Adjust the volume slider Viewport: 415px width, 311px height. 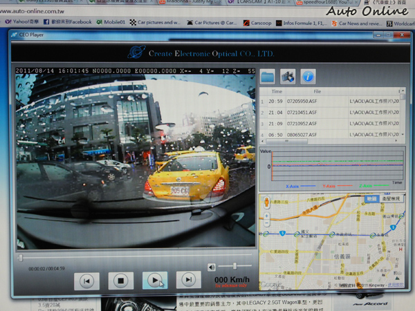pyautogui.click(x=237, y=266)
